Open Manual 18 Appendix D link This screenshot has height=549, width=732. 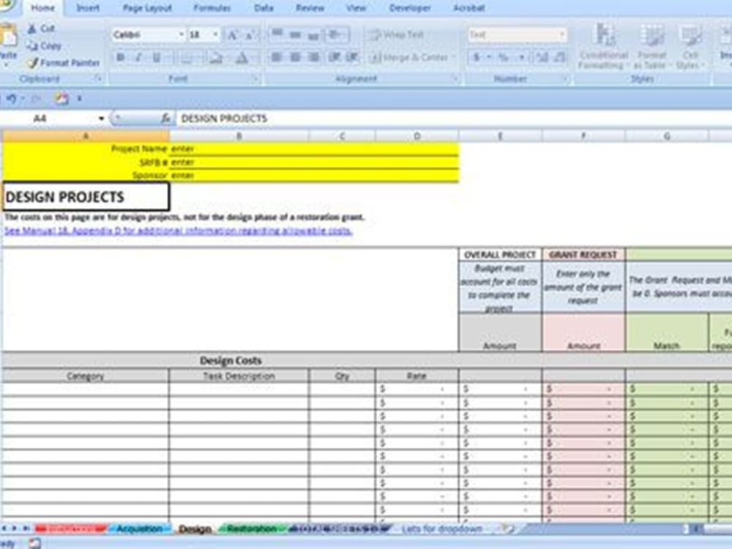pyautogui.click(x=179, y=231)
